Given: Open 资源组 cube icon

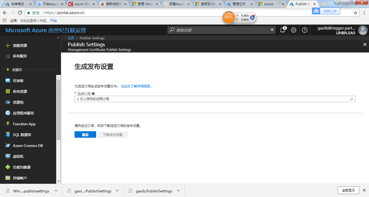Looking at the screenshot, I should point(8,102).
